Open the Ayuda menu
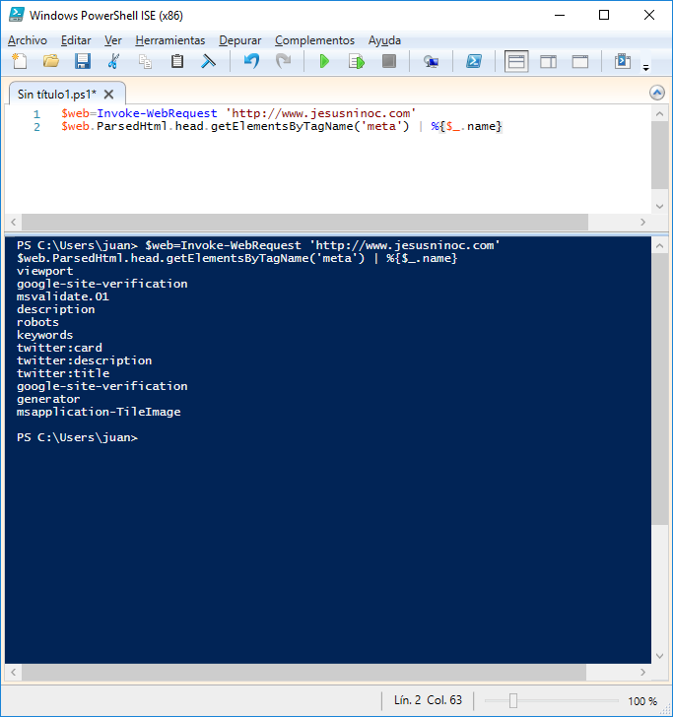673x717 pixels. click(384, 40)
